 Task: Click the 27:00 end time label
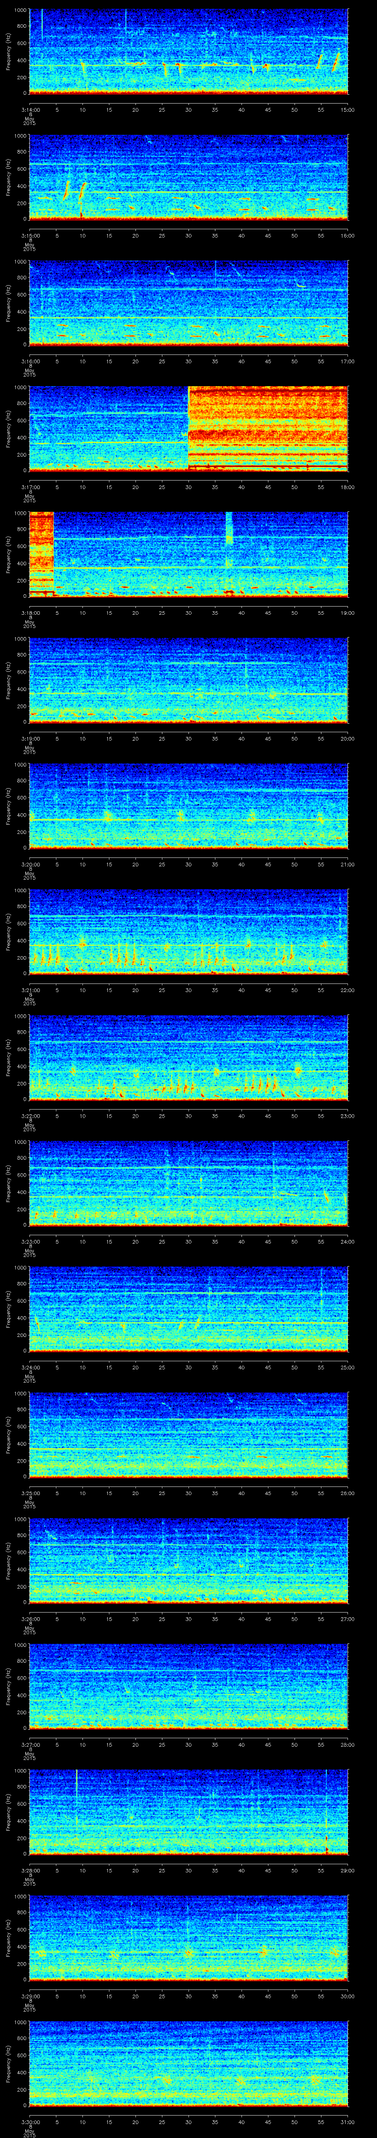coord(348,1619)
